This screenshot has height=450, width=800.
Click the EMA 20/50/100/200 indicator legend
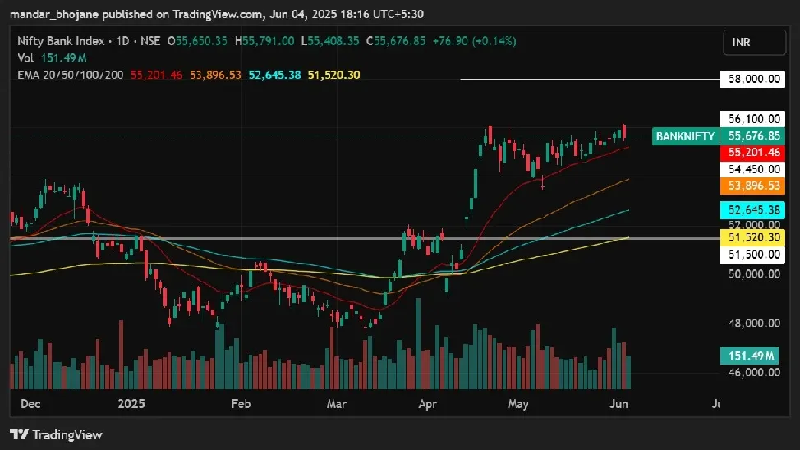click(71, 75)
